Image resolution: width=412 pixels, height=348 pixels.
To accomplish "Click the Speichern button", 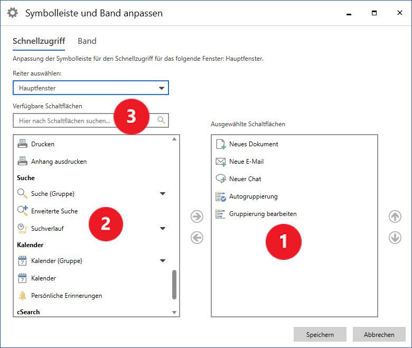I will 320,335.
